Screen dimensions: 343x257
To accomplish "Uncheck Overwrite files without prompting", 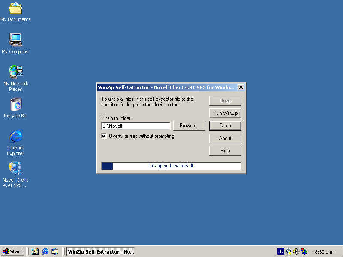I will pyautogui.click(x=104, y=136).
